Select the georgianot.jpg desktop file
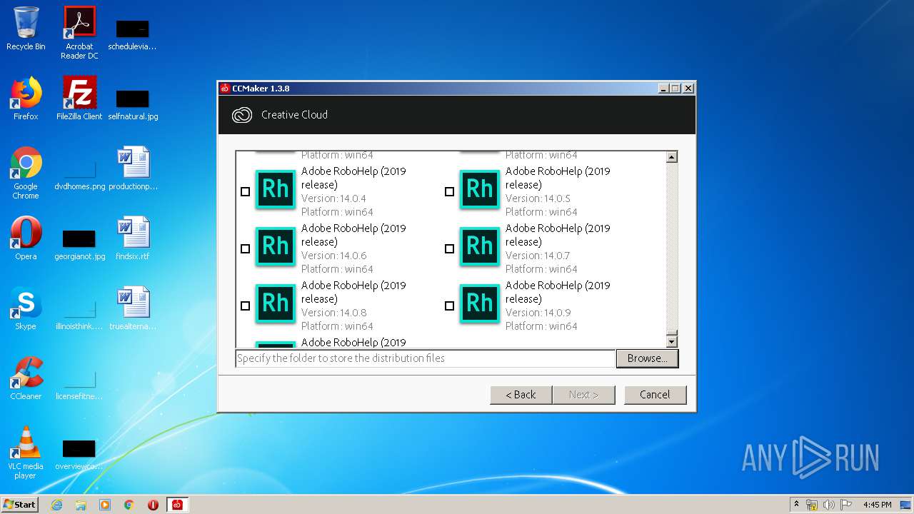The image size is (914, 514). (x=79, y=244)
